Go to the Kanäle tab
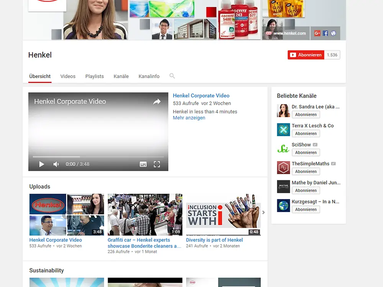The width and height of the screenshot is (383, 287). (x=121, y=77)
